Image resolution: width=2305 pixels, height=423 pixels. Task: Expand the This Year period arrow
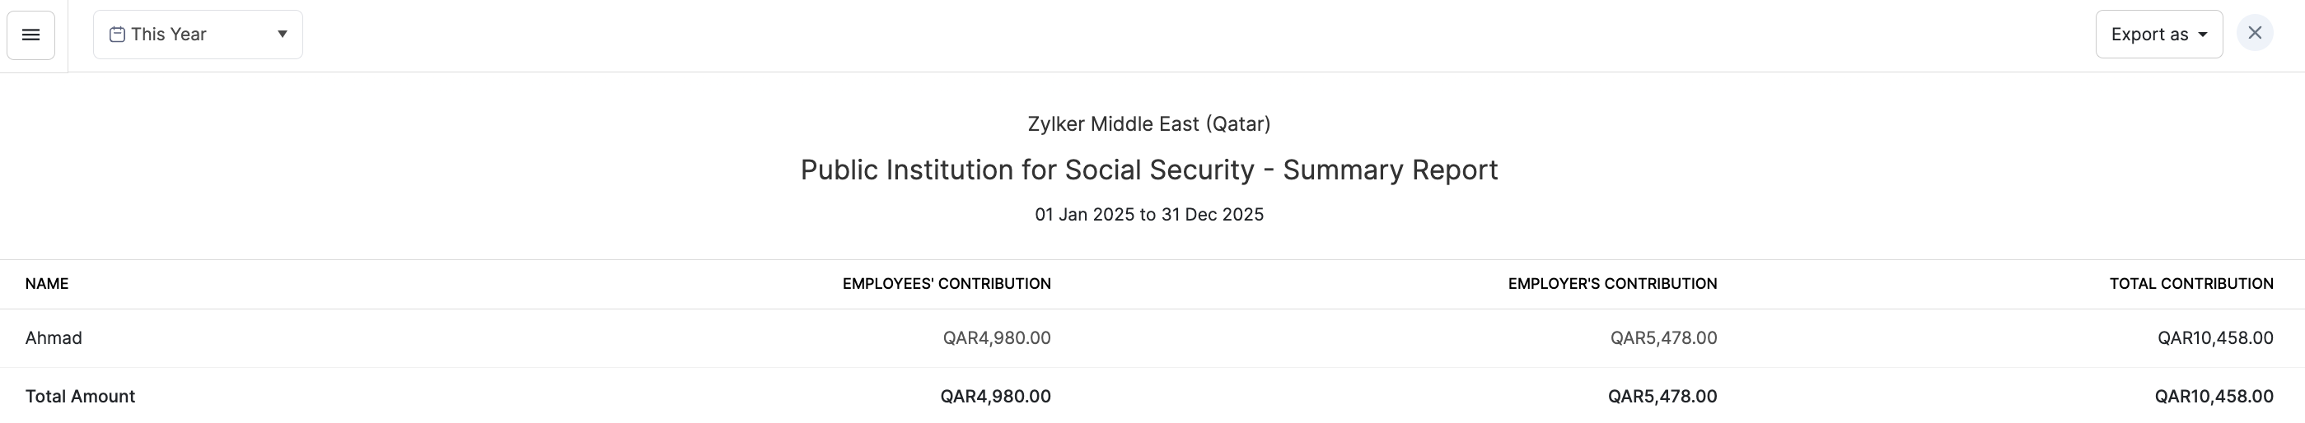[282, 35]
